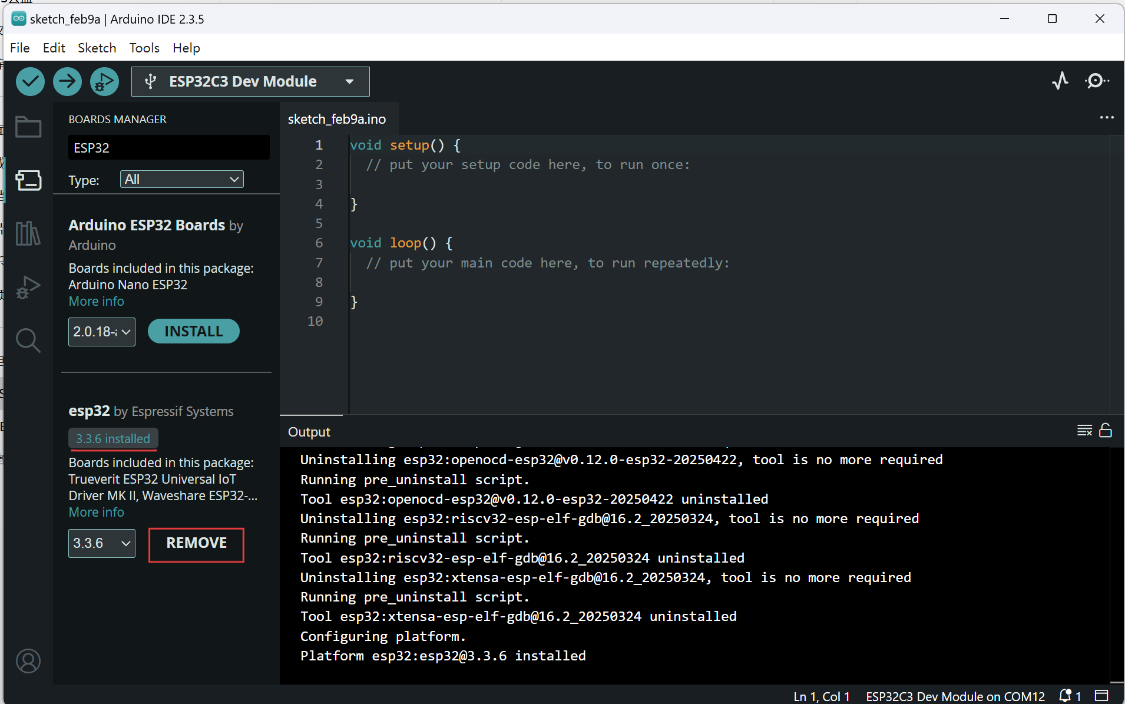Viewport: 1125px width, 704px height.
Task: Click line number 10 in editor gutter
Action: (x=315, y=321)
